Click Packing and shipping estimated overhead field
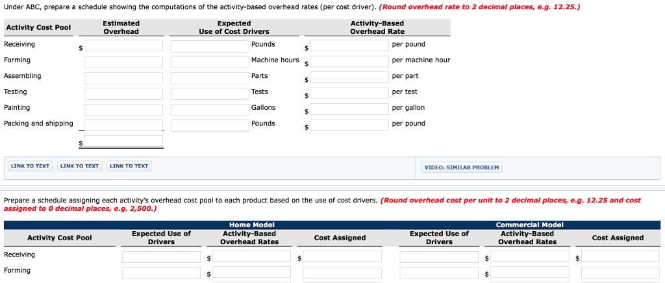 pos(123,125)
